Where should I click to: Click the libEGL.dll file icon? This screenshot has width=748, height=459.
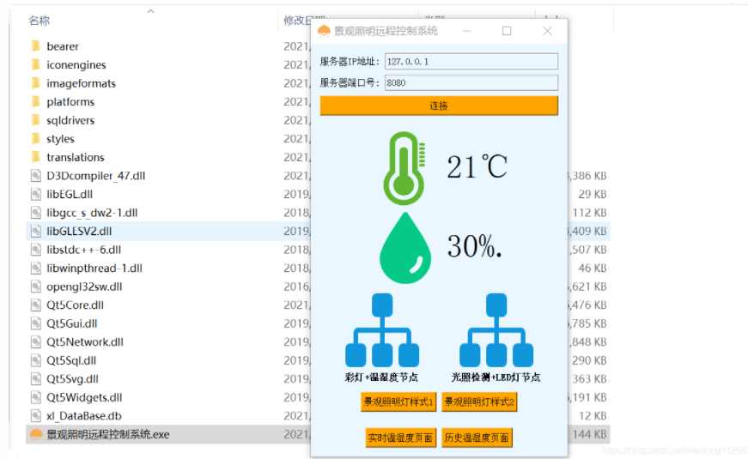coord(36,194)
